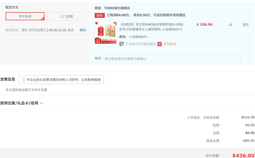This screenshot has height=158, width=255.
Task: Click the -¥80.00 discount value
Action: (x=248, y=141)
